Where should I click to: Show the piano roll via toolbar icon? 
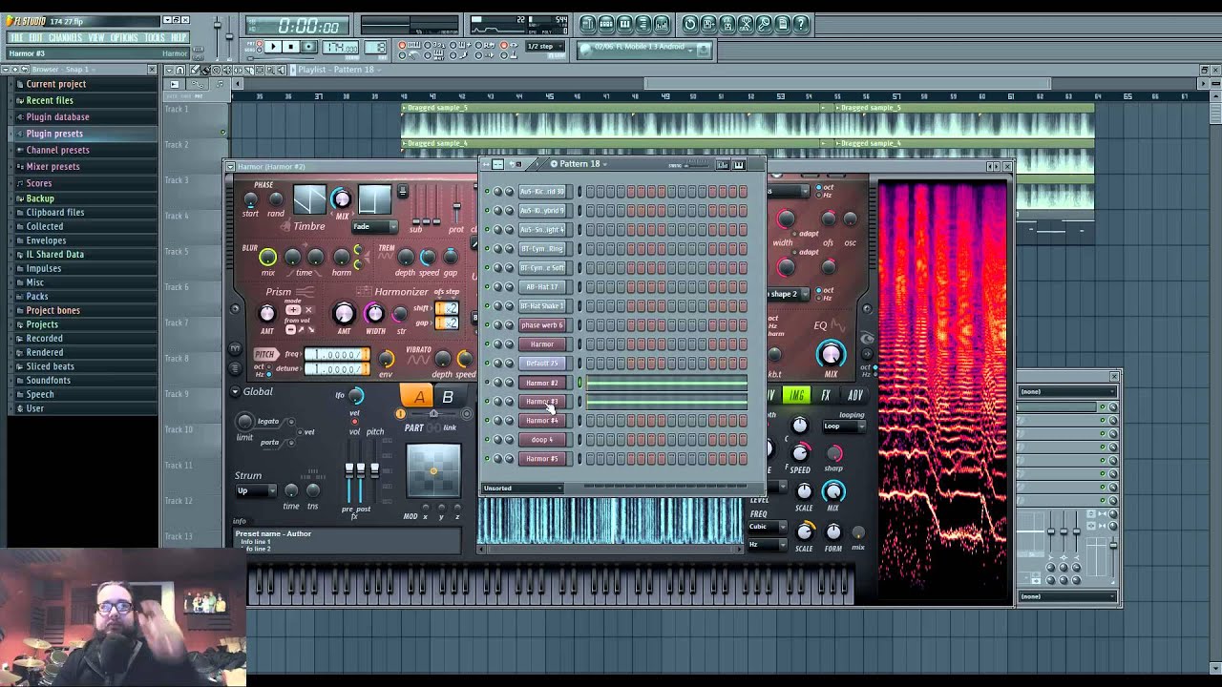pos(624,24)
